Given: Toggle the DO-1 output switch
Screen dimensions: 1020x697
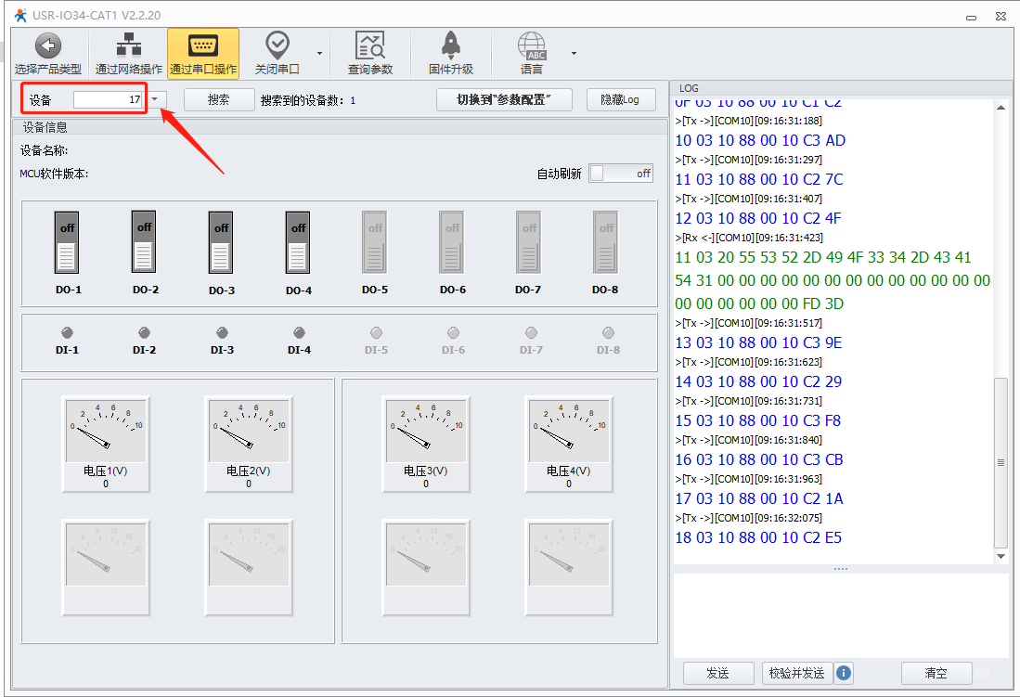Looking at the screenshot, I should tap(66, 242).
